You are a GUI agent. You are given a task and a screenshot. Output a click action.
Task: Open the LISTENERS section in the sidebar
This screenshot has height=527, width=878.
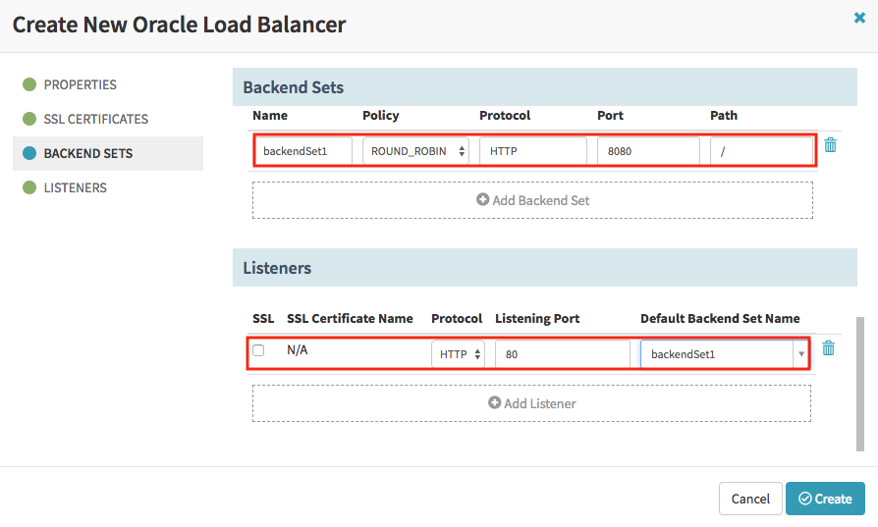coord(75,187)
